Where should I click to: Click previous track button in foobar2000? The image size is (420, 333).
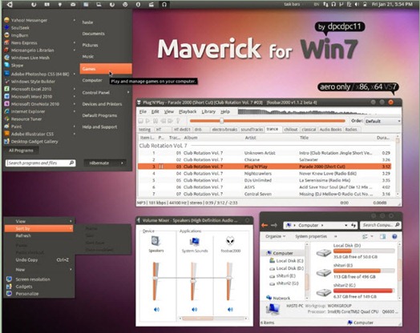pos(163,121)
